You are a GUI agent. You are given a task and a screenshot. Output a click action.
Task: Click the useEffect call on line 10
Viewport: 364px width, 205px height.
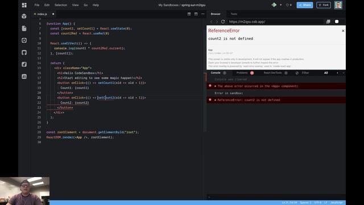[x=69, y=43]
